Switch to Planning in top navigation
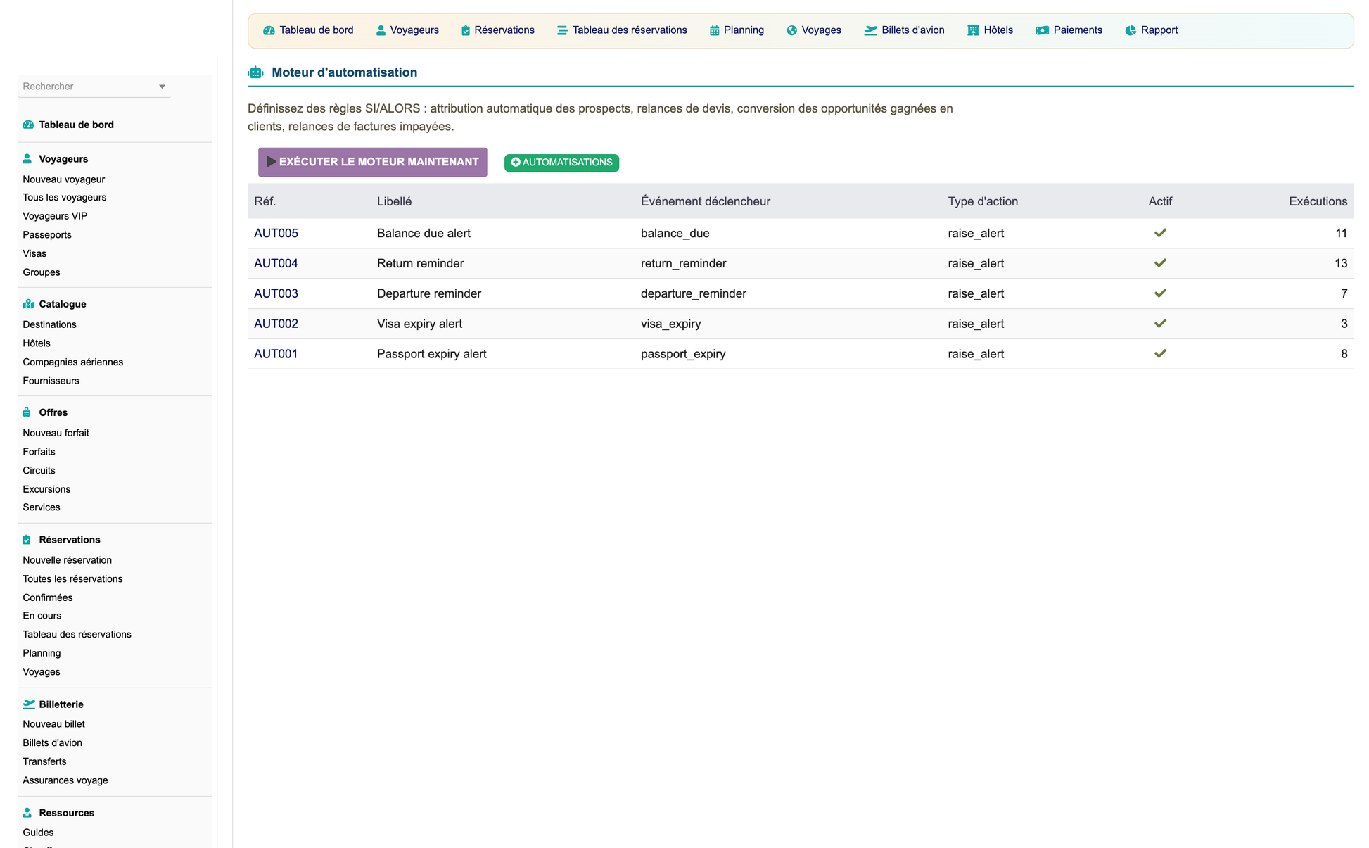 click(x=737, y=30)
